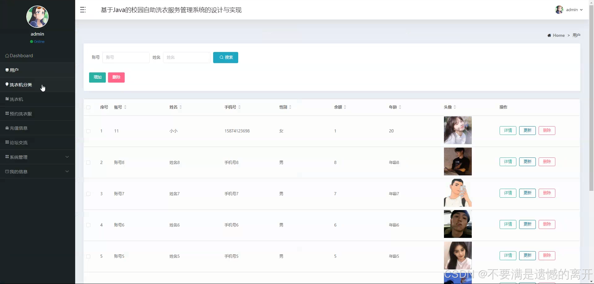
Task: Open Dashboard in the sidebar
Action: point(37,56)
